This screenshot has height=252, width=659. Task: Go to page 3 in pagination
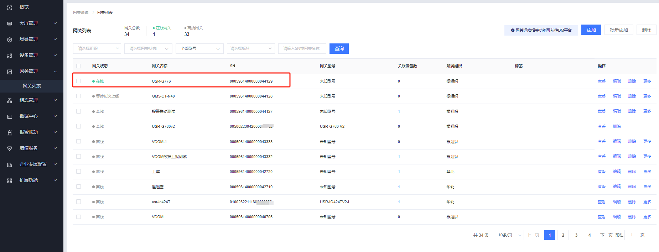pos(576,235)
